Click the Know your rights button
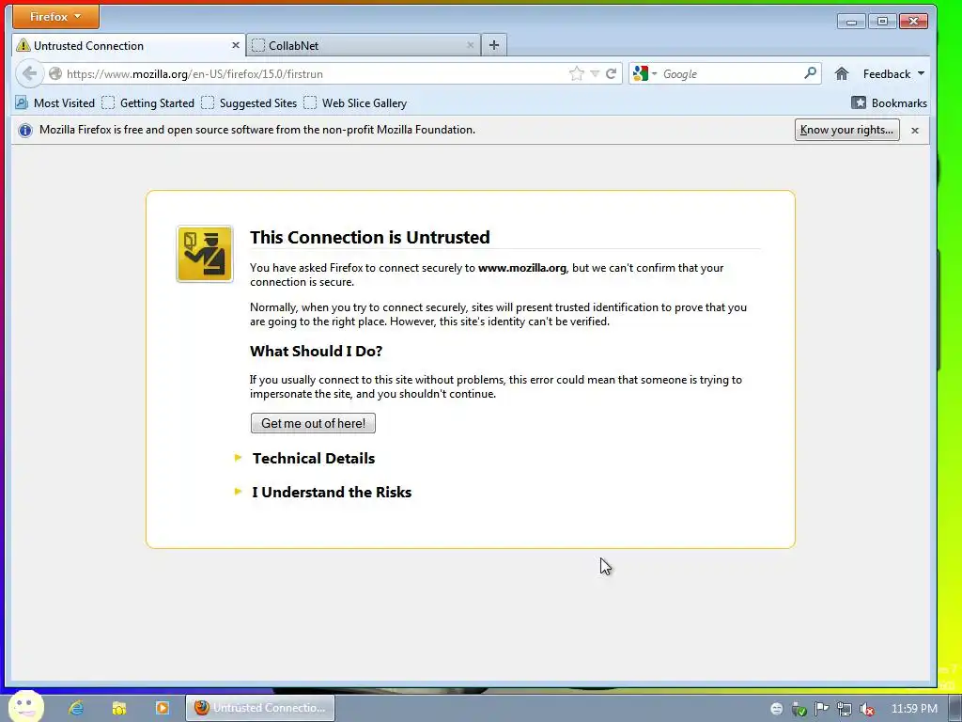The image size is (962, 722). click(846, 130)
